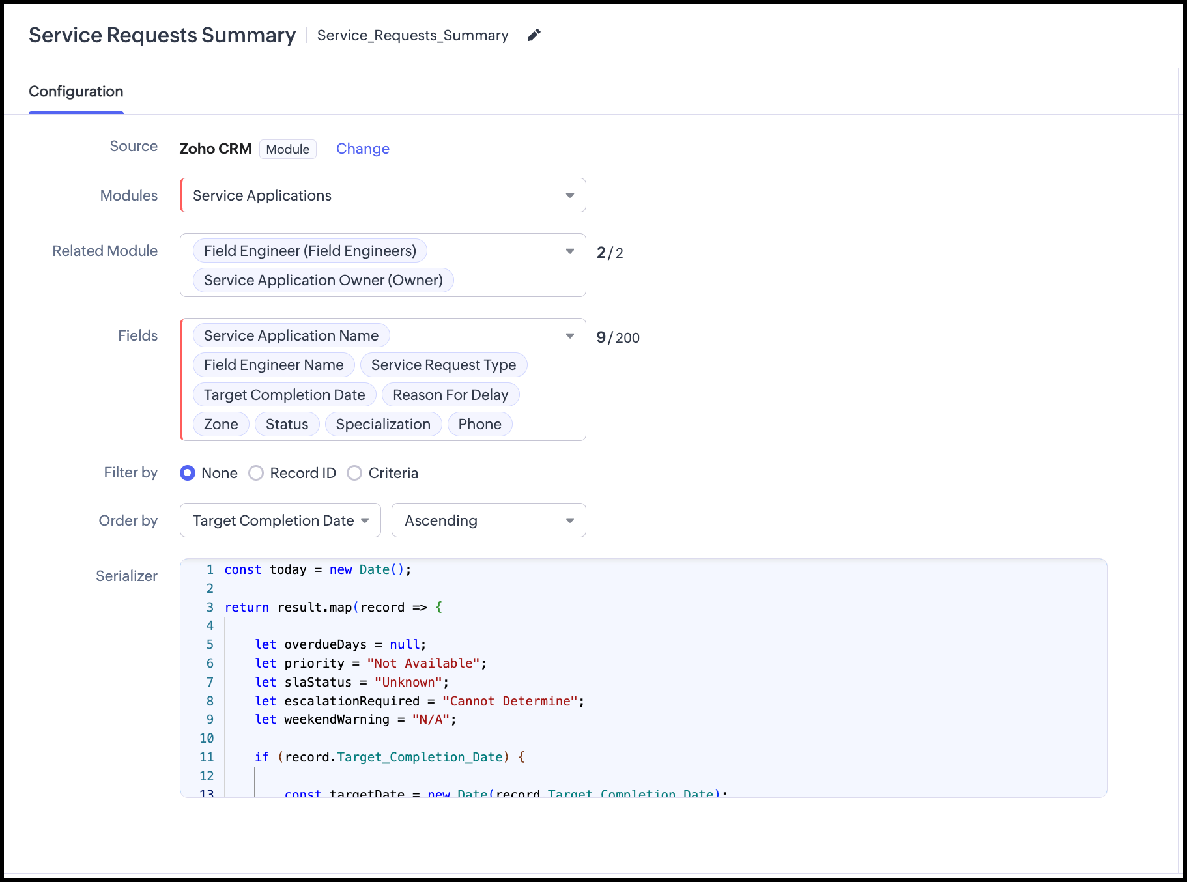Select the Criteria filter radio button

[354, 473]
